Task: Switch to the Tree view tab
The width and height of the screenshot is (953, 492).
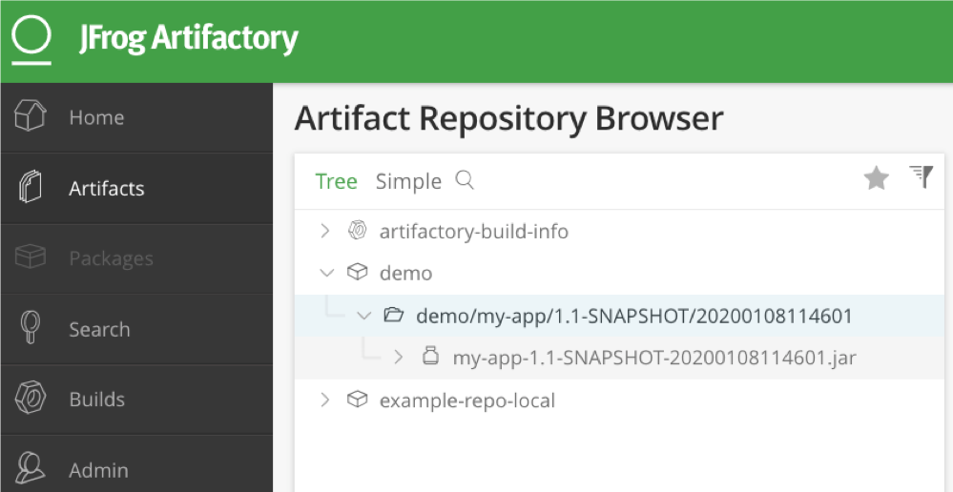Action: pyautogui.click(x=336, y=181)
